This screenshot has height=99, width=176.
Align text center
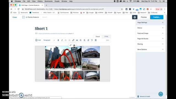click(x=84, y=40)
